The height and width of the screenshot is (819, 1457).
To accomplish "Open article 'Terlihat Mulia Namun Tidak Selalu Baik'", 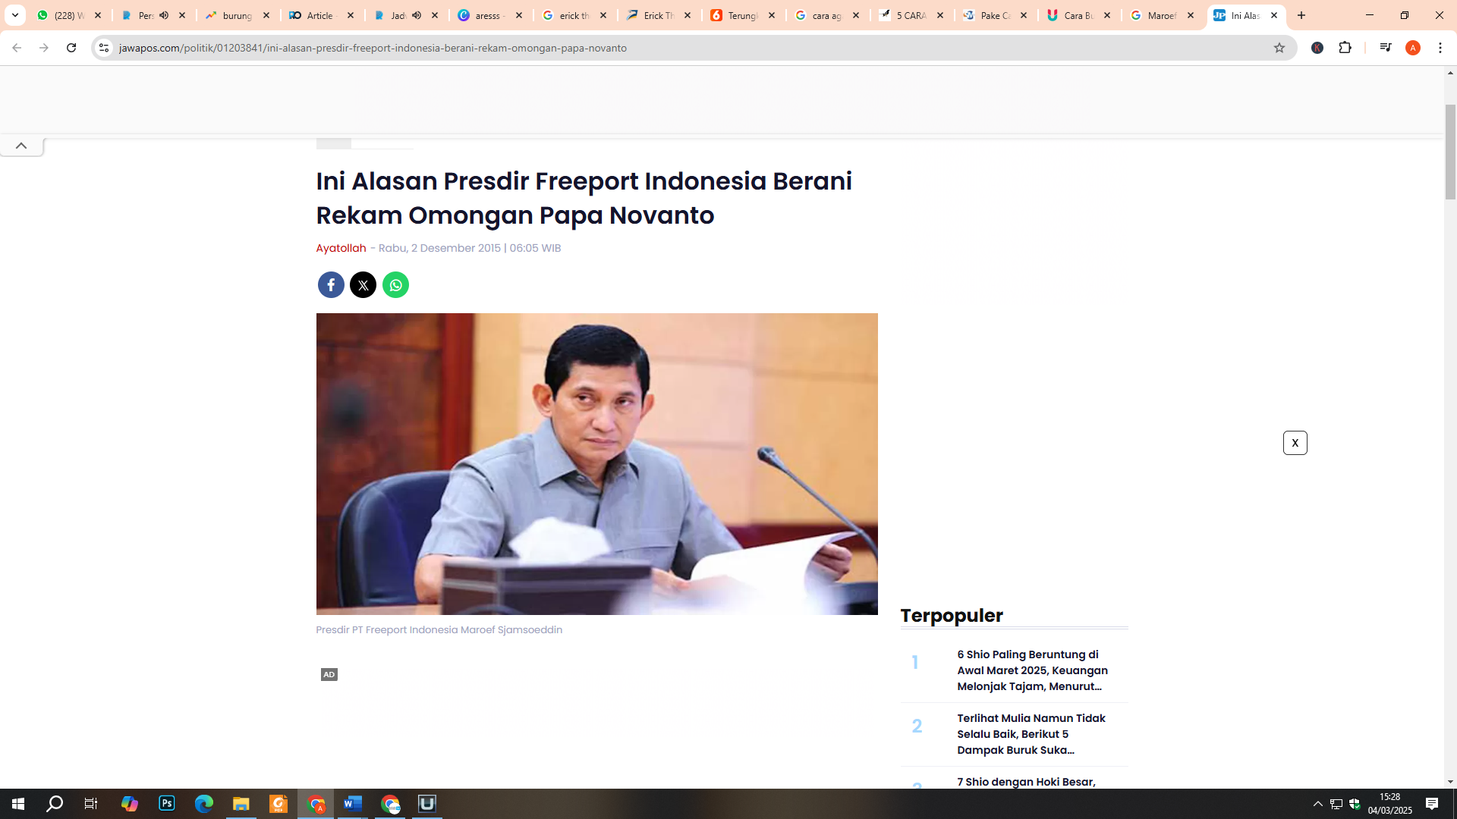I will (x=1031, y=734).
